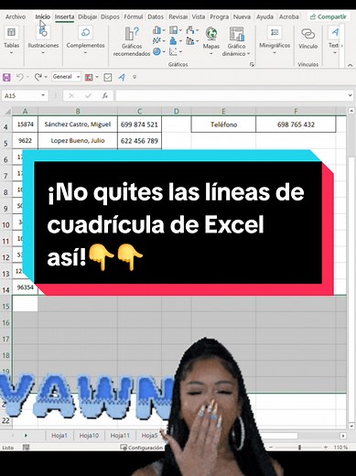This screenshot has height=476, width=356.
Task: Click the vertical scrollbar up arrow
Action: coord(351,111)
